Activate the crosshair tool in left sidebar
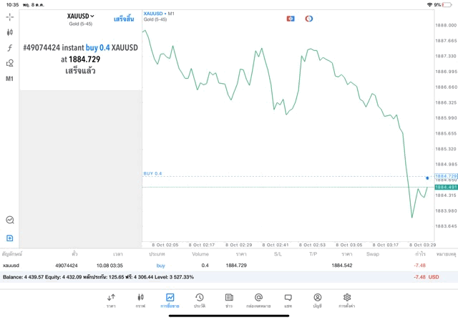Screen dimensions: 458x320 (10, 16)
